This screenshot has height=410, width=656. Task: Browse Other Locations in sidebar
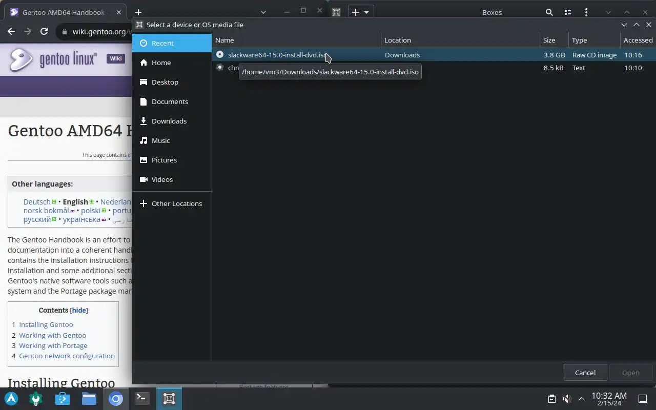click(172, 203)
